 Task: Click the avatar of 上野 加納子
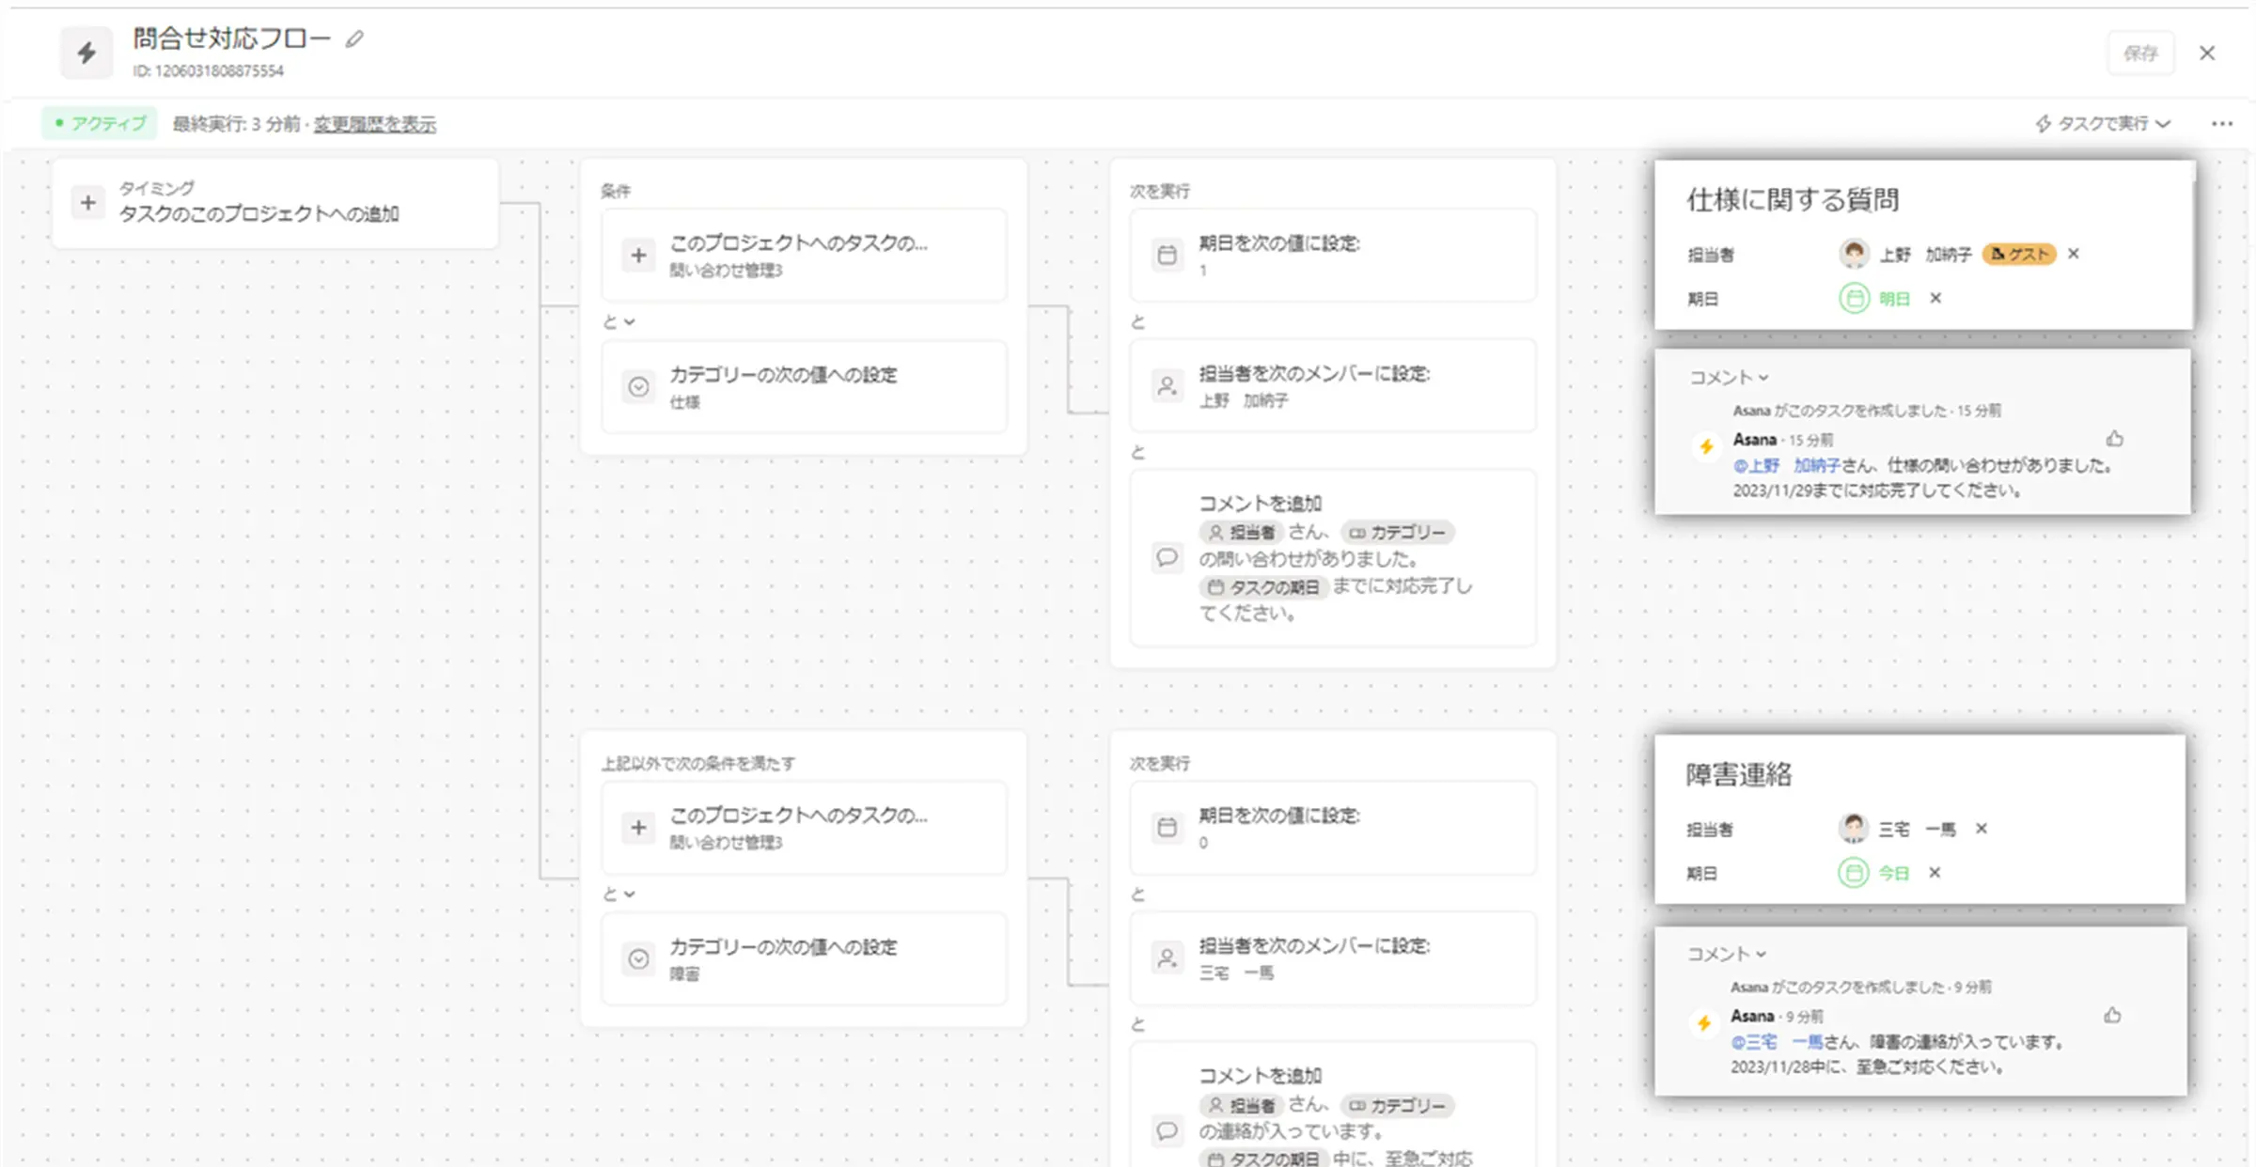(1854, 254)
